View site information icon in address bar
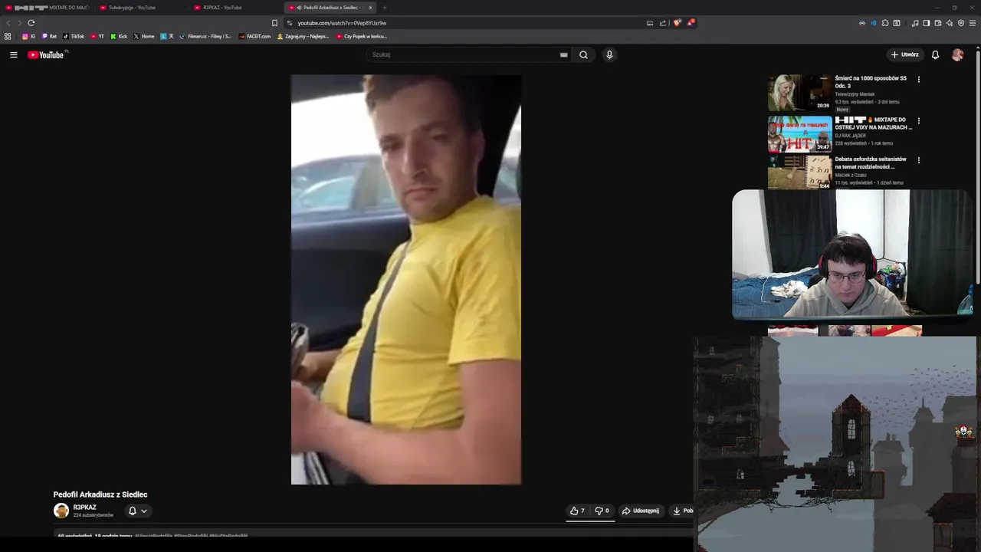981x552 pixels. tap(290, 23)
